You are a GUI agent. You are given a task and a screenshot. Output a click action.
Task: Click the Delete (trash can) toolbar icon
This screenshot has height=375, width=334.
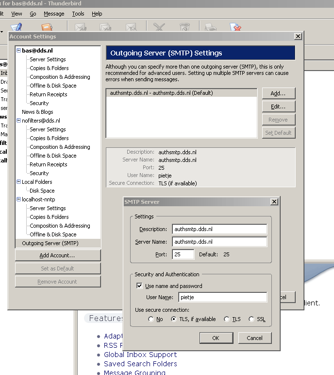pyautogui.click(x=184, y=27)
